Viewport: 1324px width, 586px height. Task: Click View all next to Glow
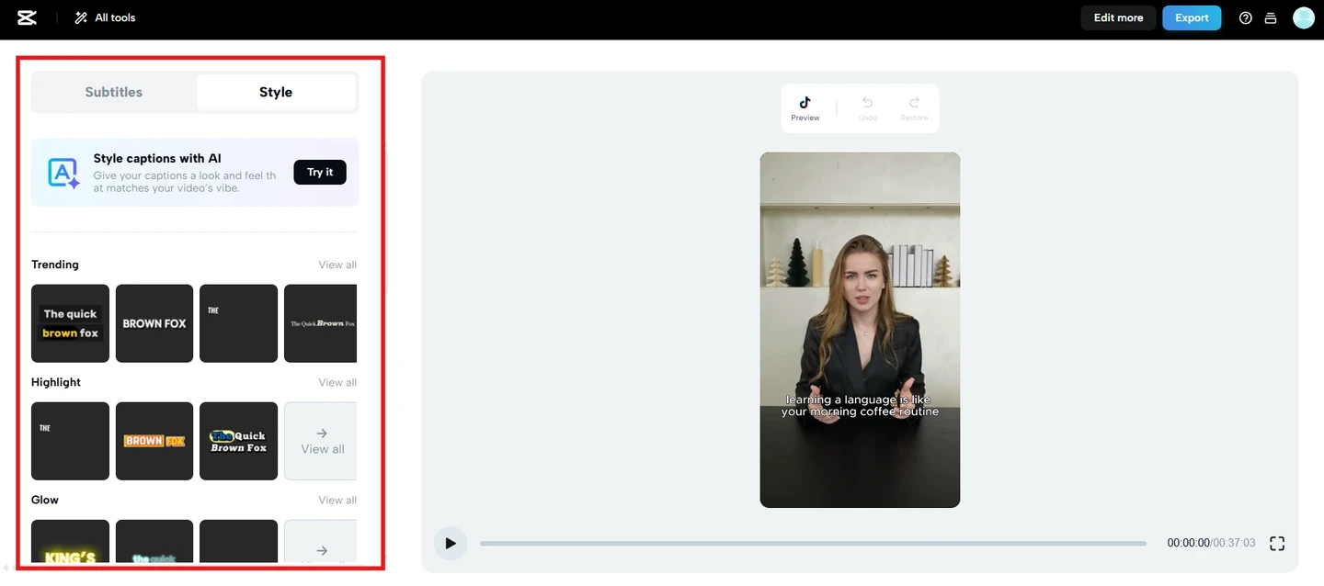pos(337,500)
